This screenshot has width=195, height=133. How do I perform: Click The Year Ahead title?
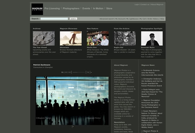tap(40, 47)
